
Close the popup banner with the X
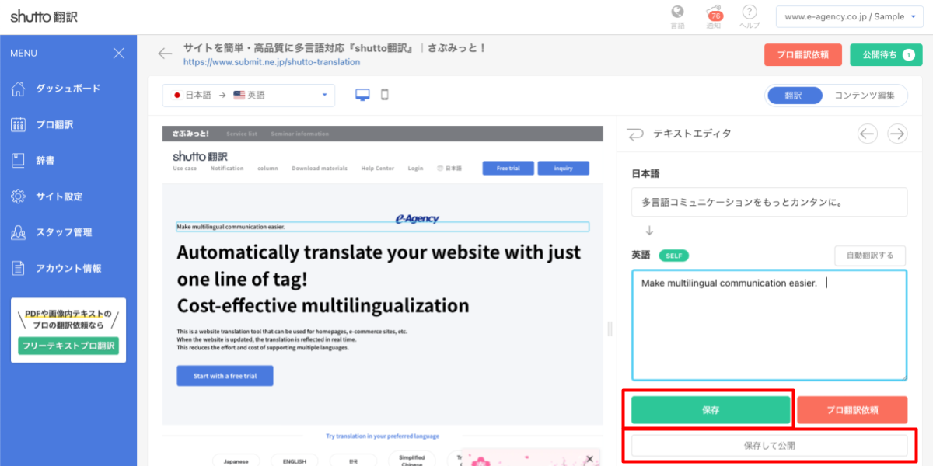589,459
